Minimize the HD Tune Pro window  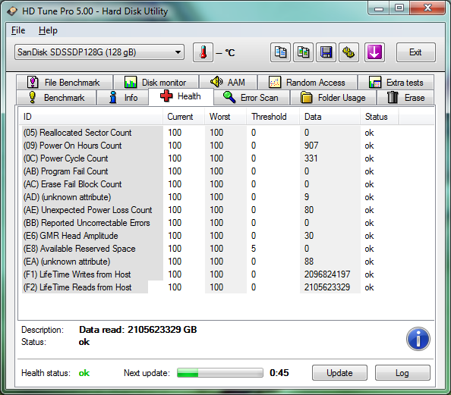(379, 8)
